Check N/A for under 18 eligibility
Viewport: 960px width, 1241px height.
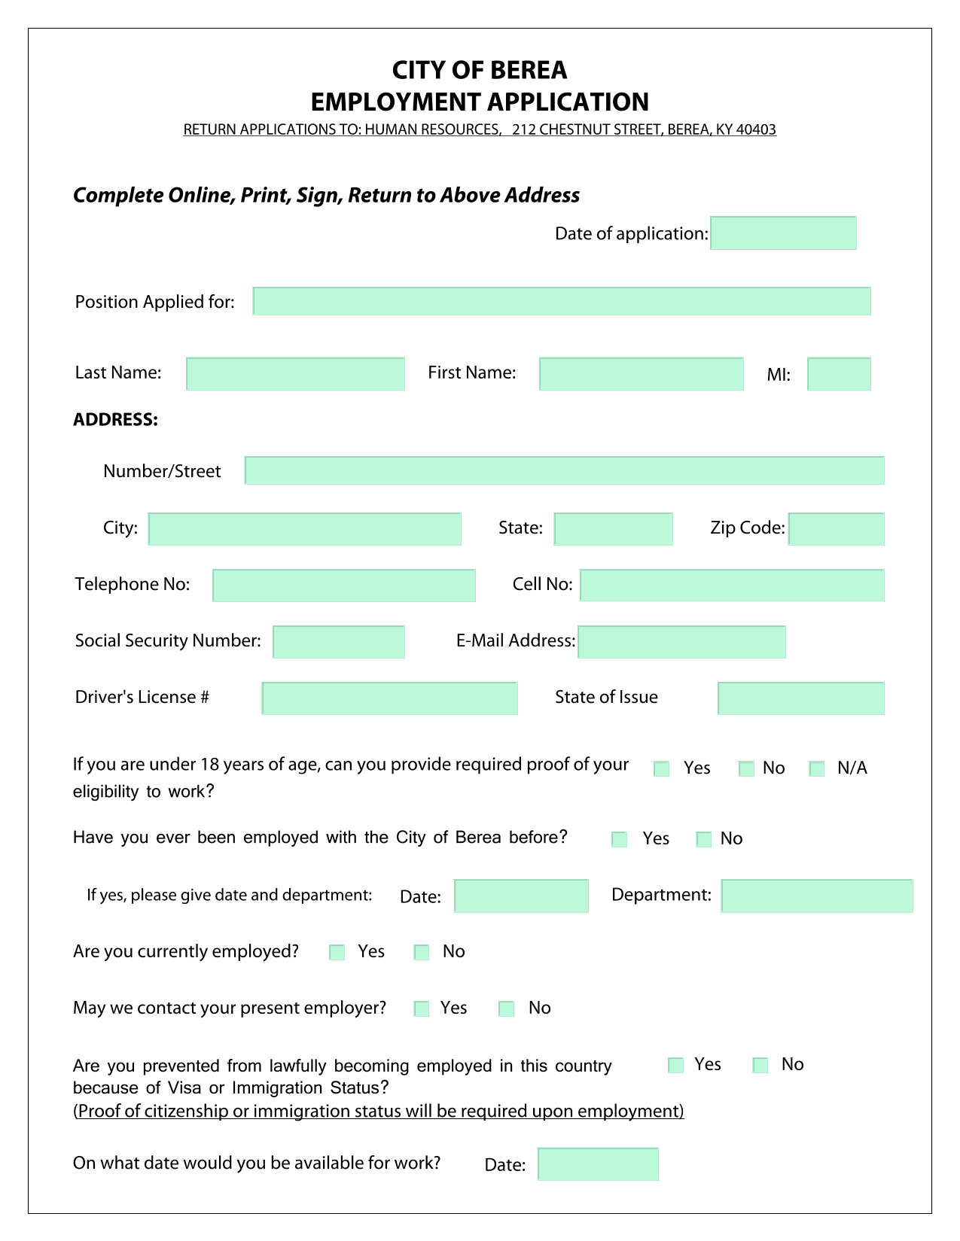(x=817, y=769)
